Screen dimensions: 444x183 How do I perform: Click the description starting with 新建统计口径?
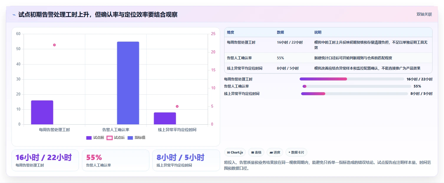[353, 58]
